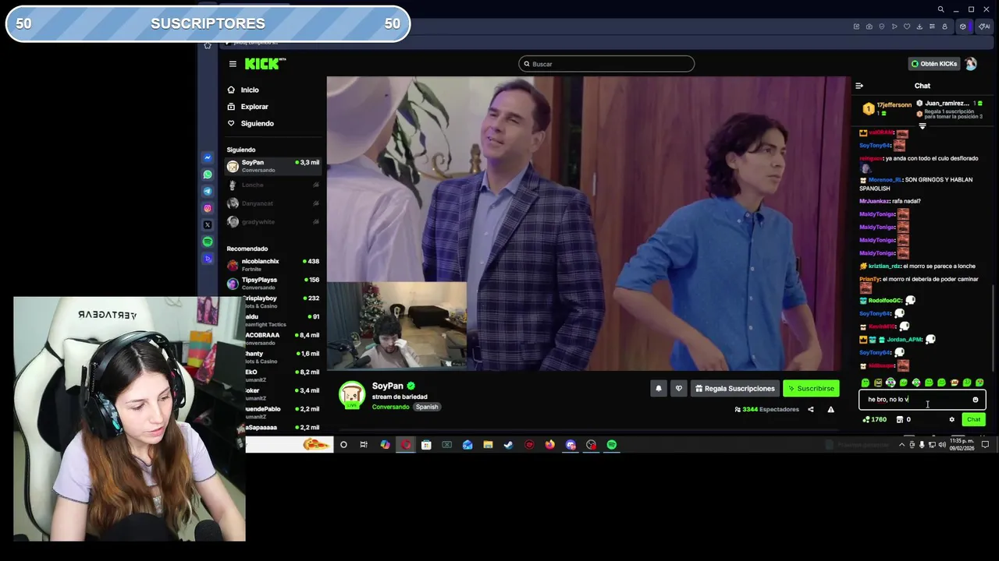The height and width of the screenshot is (561, 999).
Task: Open chat settings gear
Action: pyautogui.click(x=951, y=419)
